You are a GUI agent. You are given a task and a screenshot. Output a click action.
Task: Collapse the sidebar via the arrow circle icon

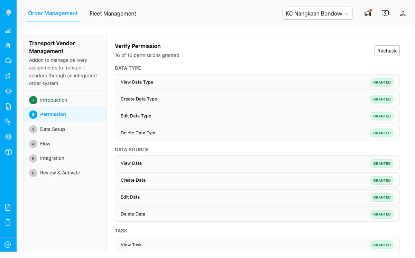[x=8, y=244]
